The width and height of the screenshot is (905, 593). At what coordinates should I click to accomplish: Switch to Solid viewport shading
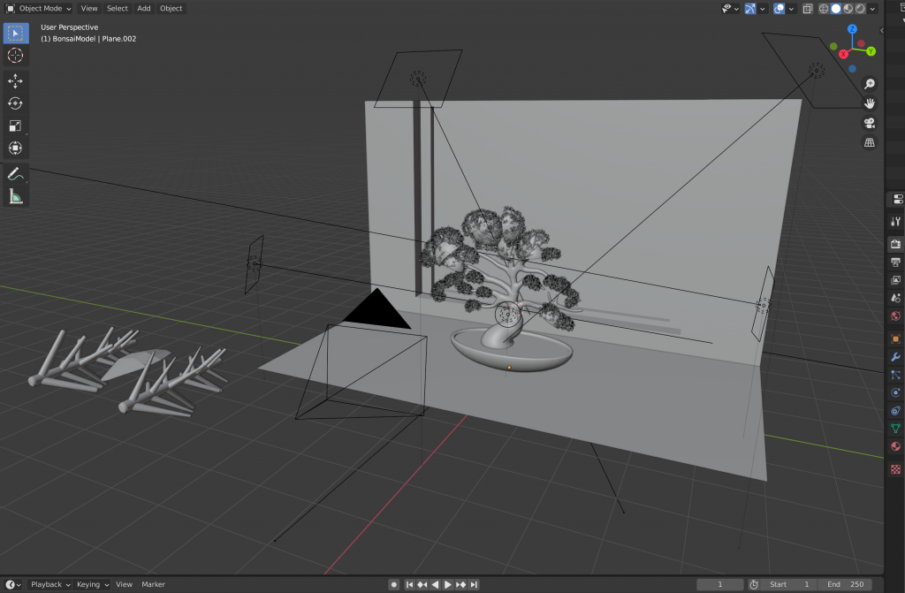pyautogui.click(x=836, y=9)
